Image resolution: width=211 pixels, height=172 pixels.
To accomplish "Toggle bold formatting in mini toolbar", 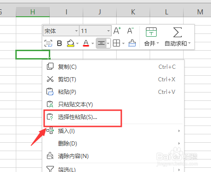I will click(x=59, y=43).
